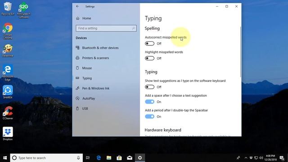The width and height of the screenshot is (288, 162).
Task: Launch CCleaner desktop shortcut
Action: [8, 113]
